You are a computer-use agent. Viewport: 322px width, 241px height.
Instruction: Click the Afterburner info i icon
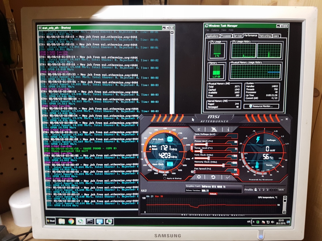click(228, 129)
